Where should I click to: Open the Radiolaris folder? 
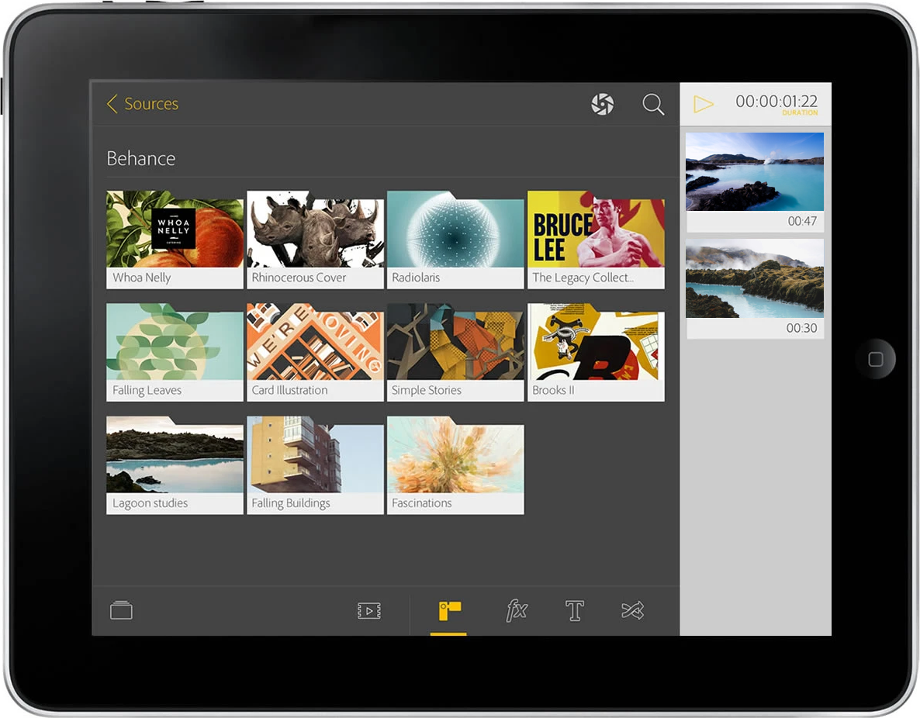[455, 240]
